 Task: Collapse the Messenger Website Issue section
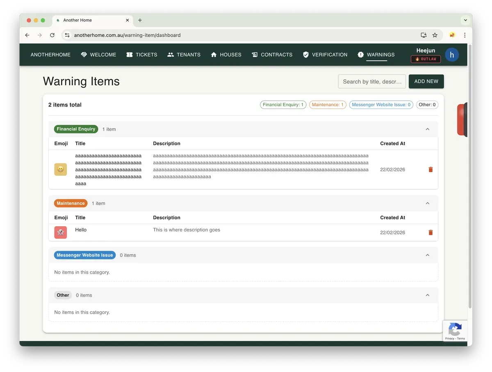click(427, 255)
